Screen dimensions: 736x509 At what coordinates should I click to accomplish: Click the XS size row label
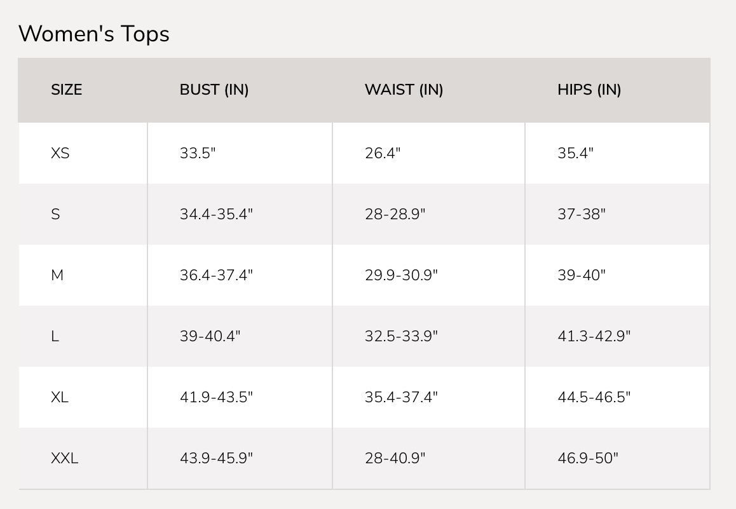pyautogui.click(x=60, y=153)
